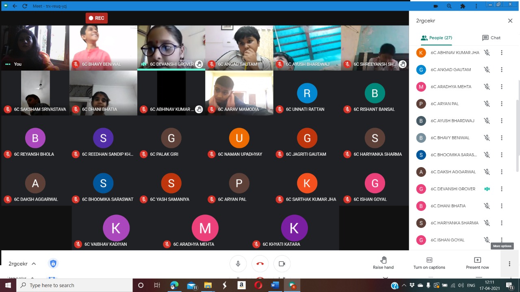Mute 6C ANGAD GAUTAM in people list
This screenshot has width=520, height=292.
click(x=487, y=70)
